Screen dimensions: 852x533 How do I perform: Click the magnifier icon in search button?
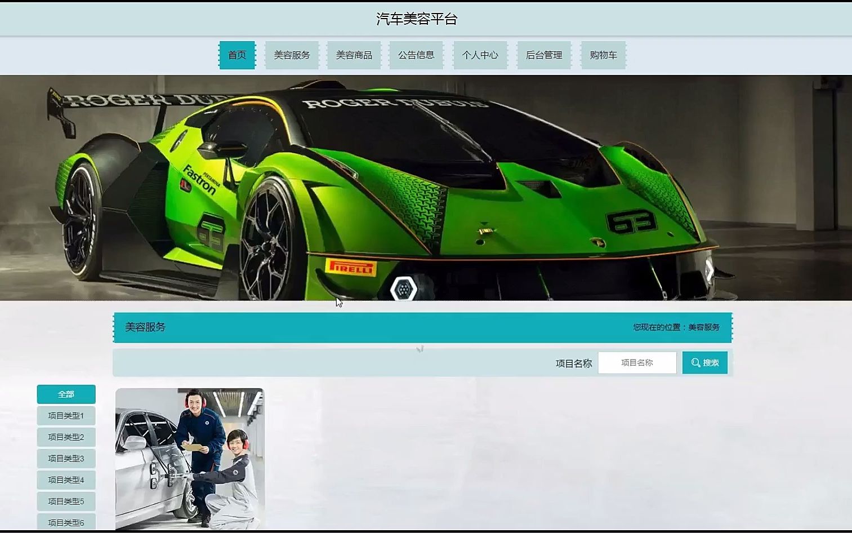(695, 363)
